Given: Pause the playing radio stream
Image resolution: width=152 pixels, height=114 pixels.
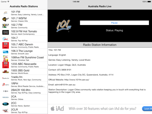Looking at the screenshot, I should (114, 23).
